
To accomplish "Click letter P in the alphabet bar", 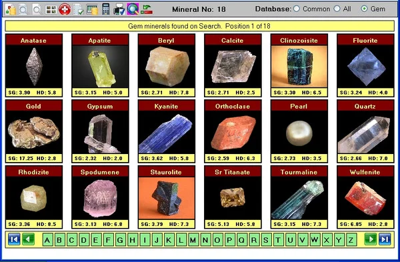I will [230, 240].
